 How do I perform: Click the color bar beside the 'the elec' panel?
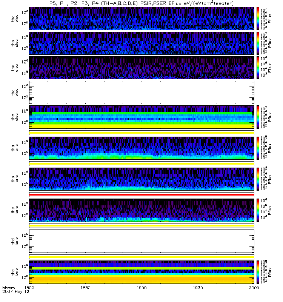(x=258, y=117)
